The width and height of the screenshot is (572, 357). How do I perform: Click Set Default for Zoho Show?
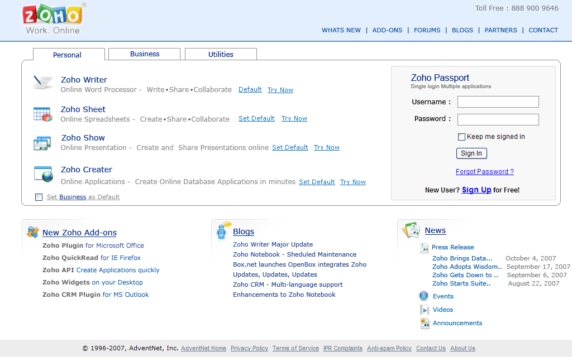pyautogui.click(x=290, y=147)
